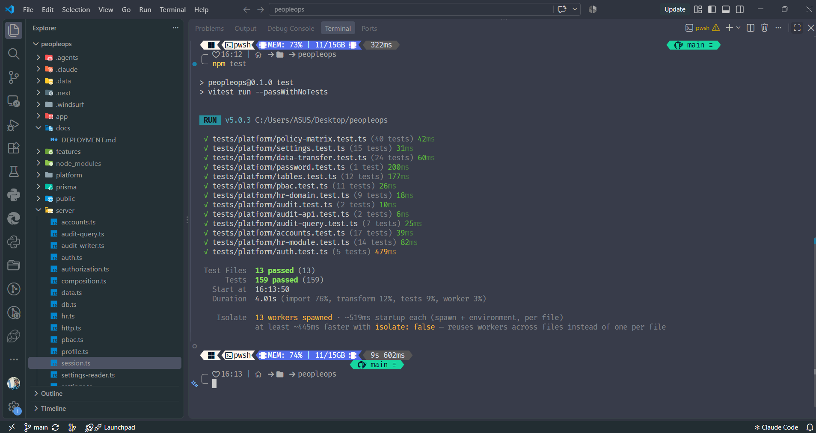816x433 pixels.
Task: Go back with the left arrow
Action: [x=246, y=9]
